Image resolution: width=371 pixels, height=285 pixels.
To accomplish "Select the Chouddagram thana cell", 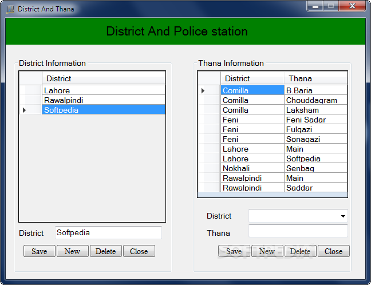I will click(315, 100).
